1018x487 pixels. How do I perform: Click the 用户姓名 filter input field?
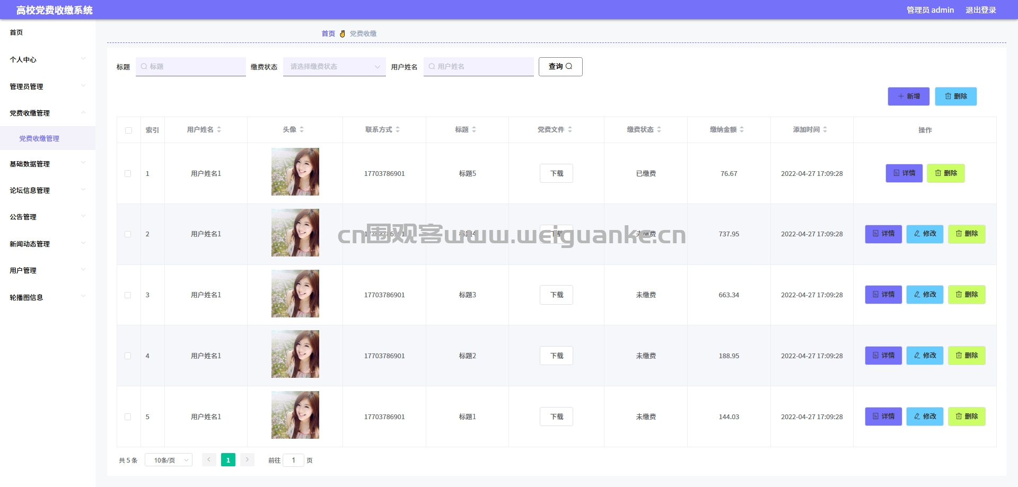coord(479,67)
